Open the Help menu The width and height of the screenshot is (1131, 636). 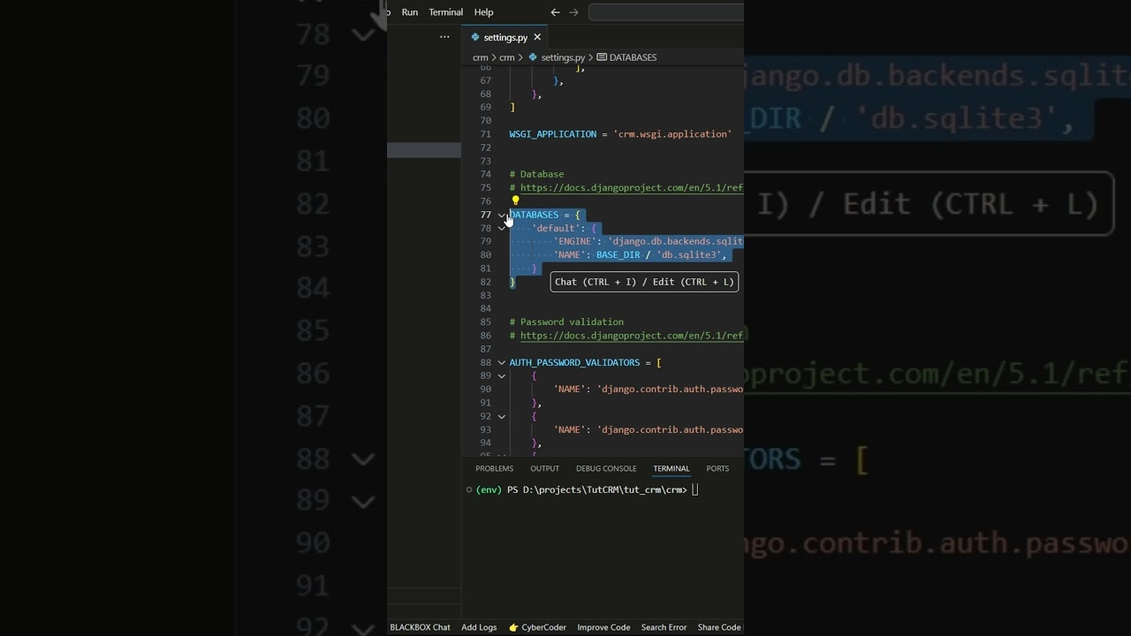click(x=483, y=12)
